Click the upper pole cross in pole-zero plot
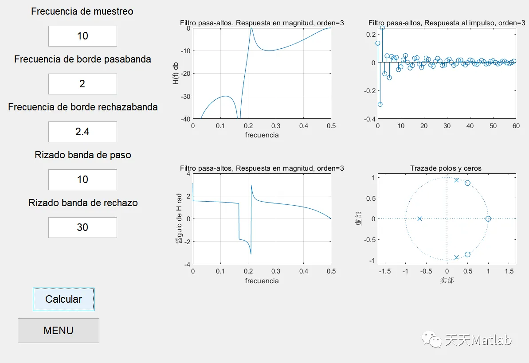The width and height of the screenshot is (529, 363). [x=456, y=180]
